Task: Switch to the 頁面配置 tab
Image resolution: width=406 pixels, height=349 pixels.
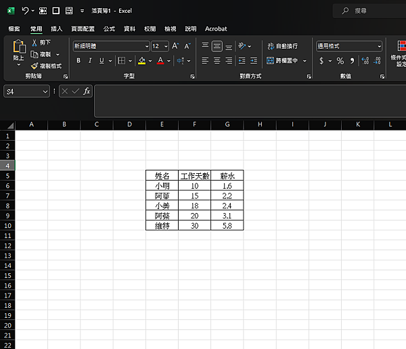Action: (x=83, y=28)
